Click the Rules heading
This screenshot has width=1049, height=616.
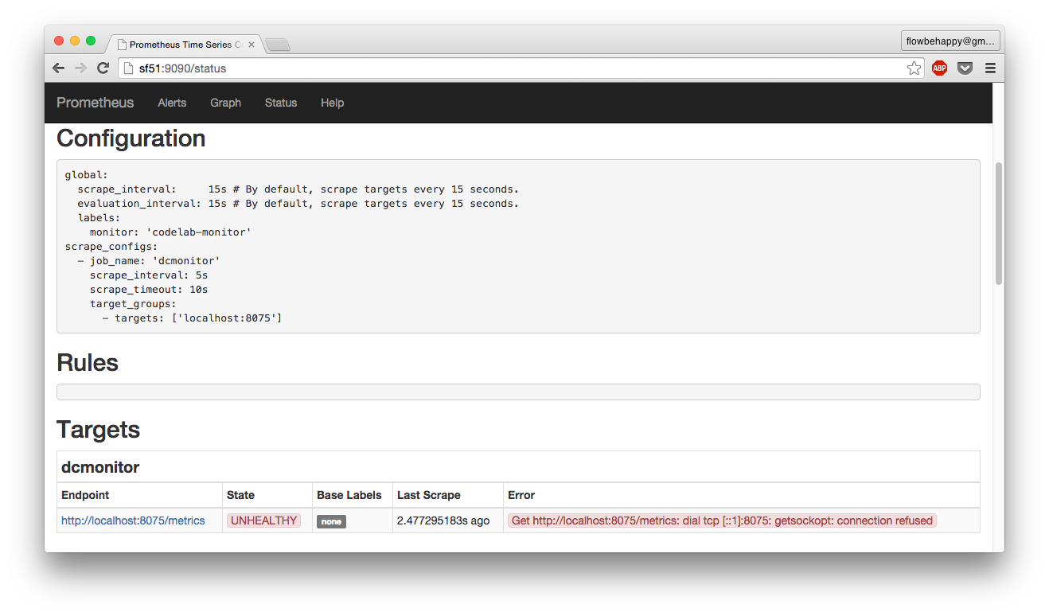(x=88, y=363)
